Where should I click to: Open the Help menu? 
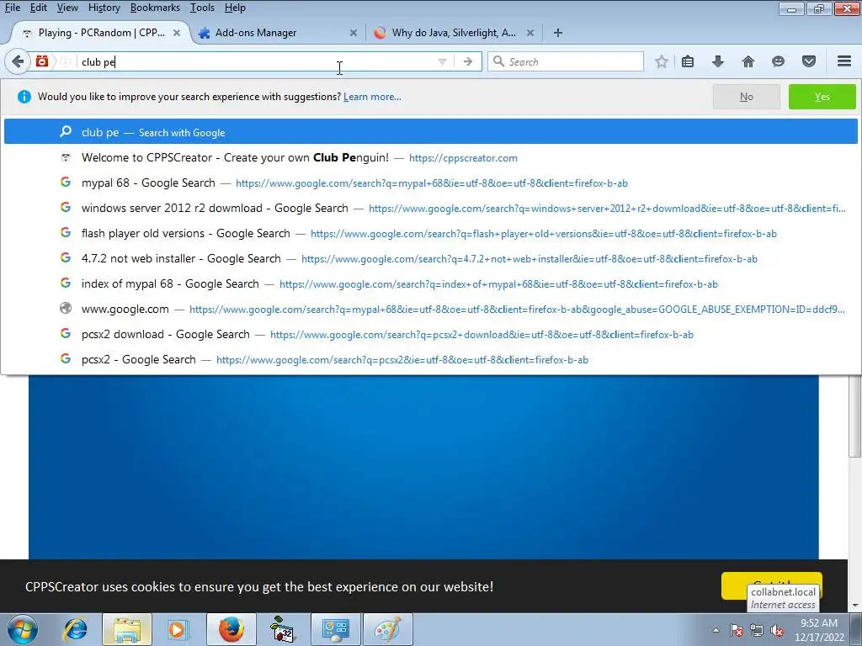[235, 8]
